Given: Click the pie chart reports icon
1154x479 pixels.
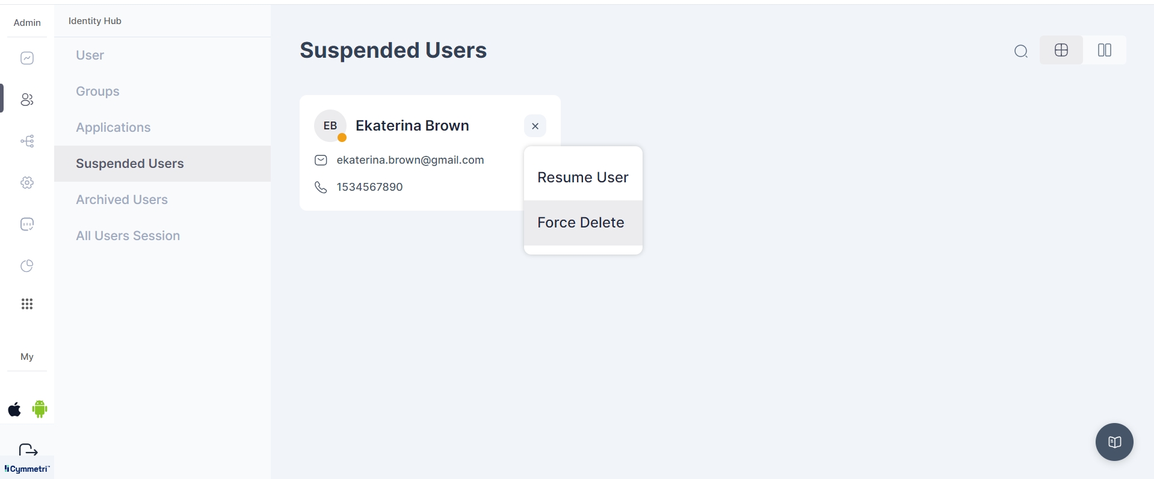Looking at the screenshot, I should (x=27, y=266).
